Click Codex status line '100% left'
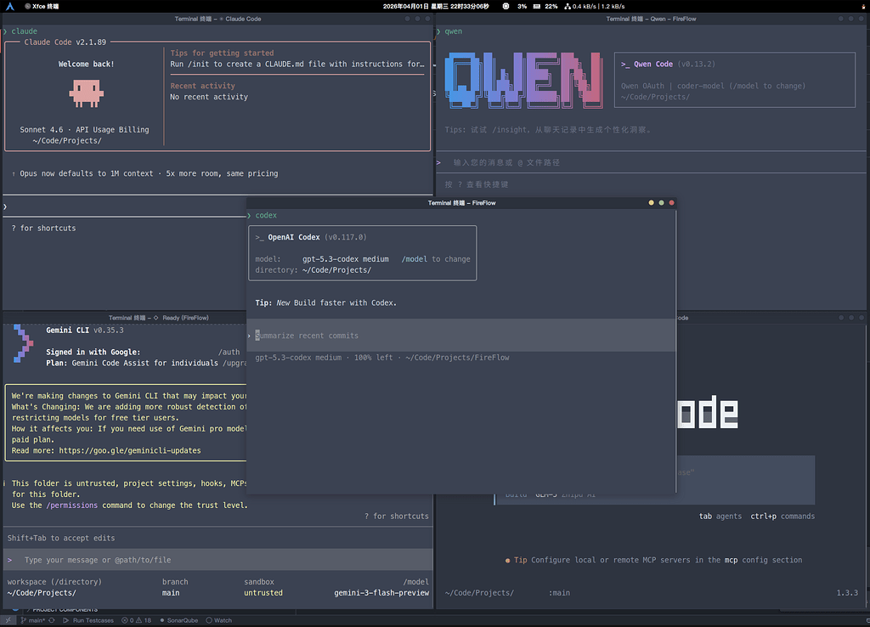Screen dimensions: 870x627 tap(374, 358)
